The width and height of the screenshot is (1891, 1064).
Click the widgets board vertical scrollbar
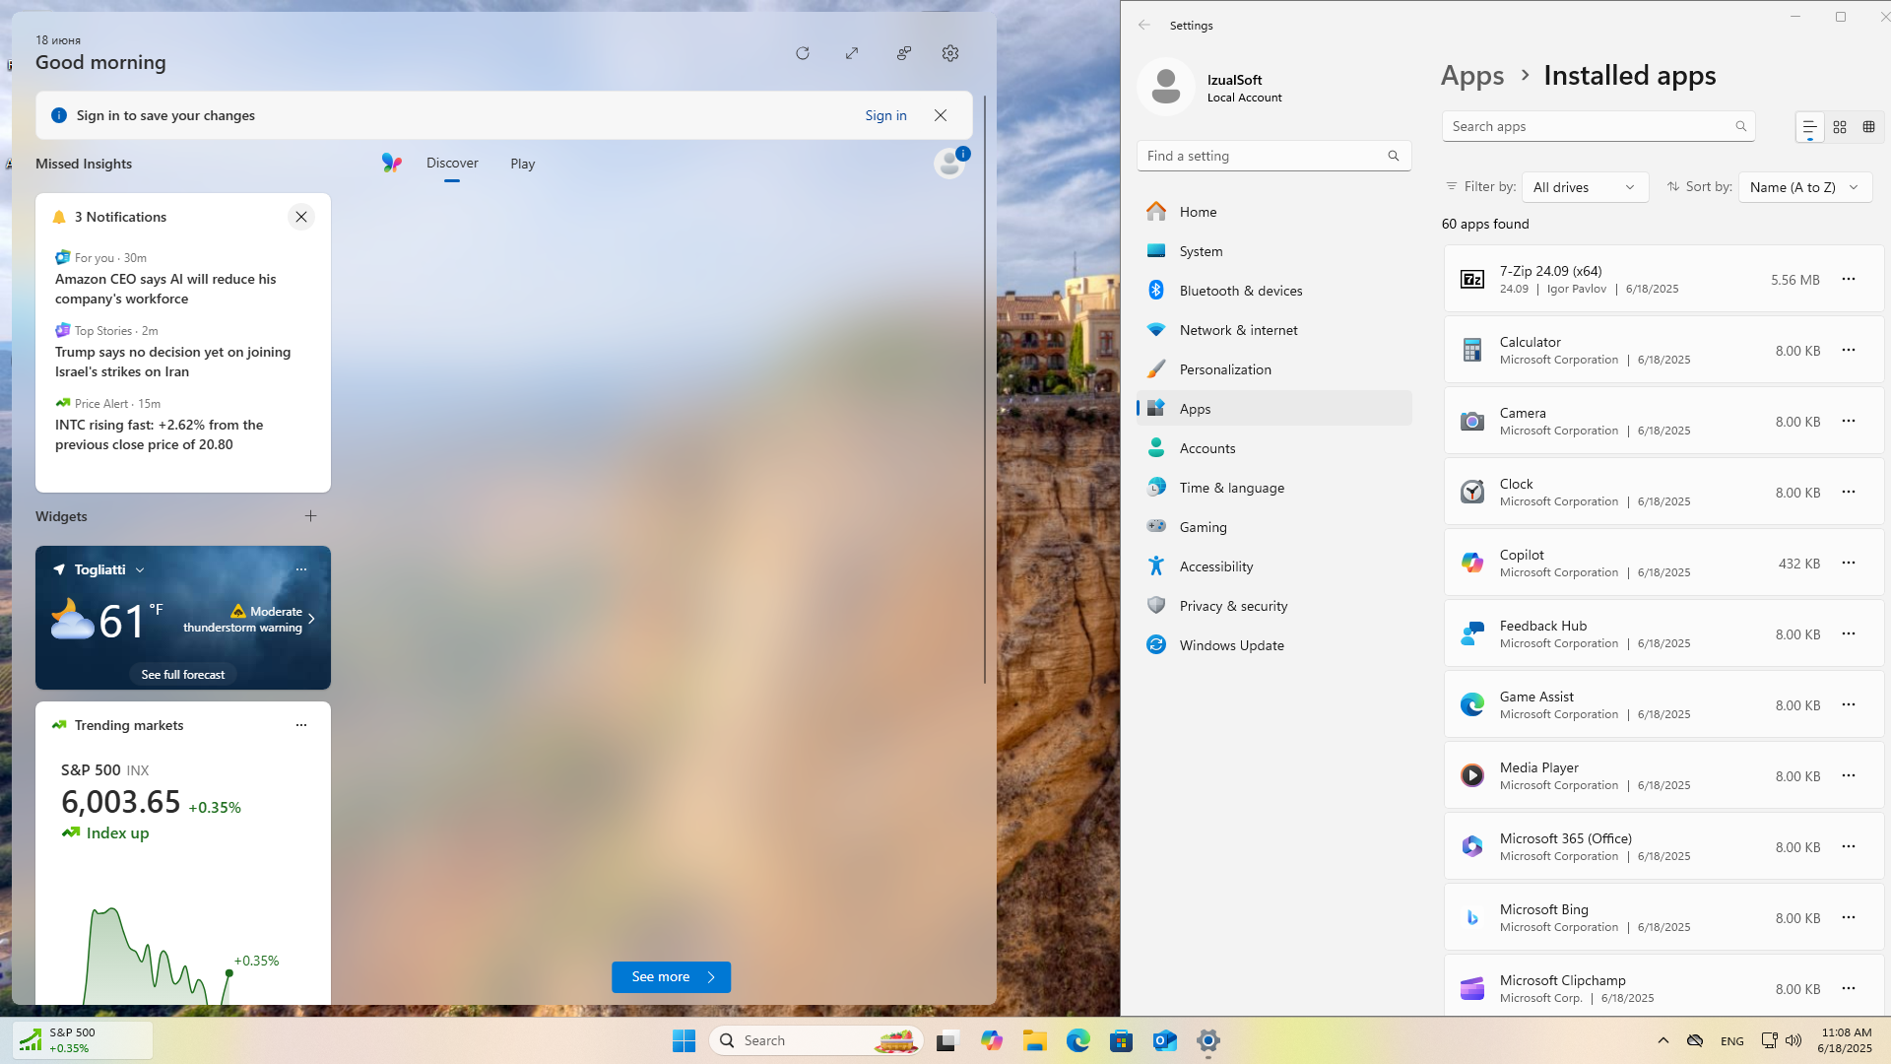(x=985, y=389)
